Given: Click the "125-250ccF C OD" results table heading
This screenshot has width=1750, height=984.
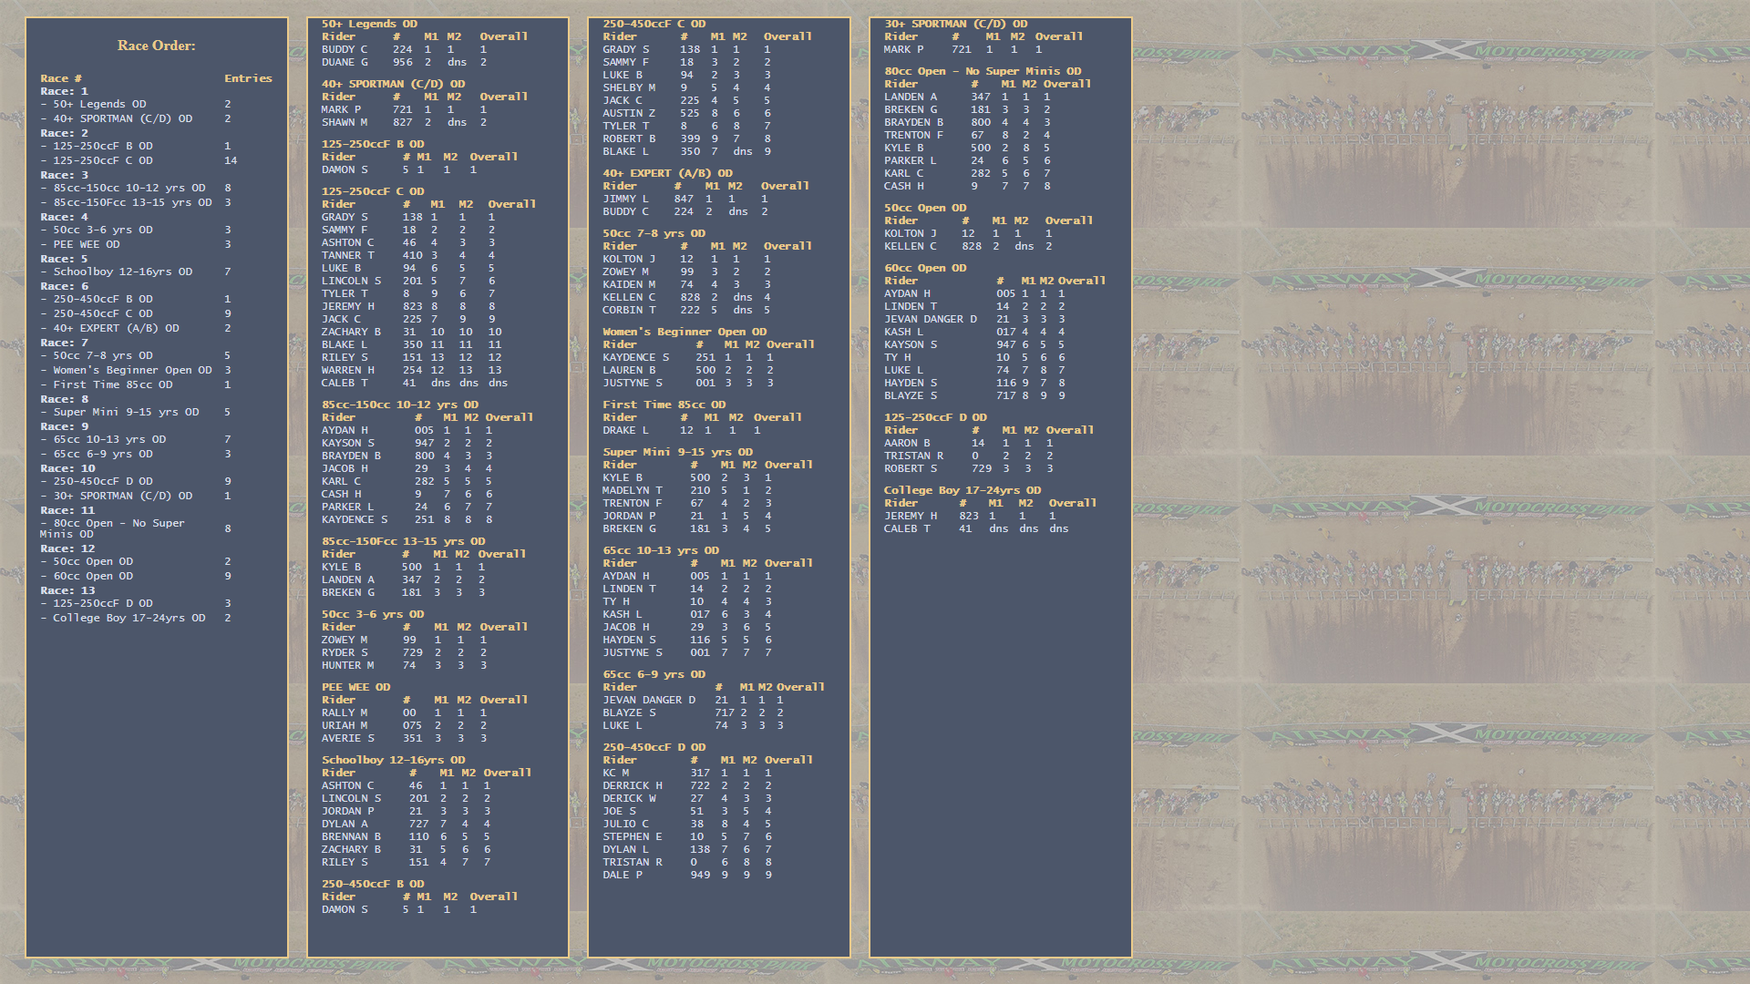Looking at the screenshot, I should point(373,191).
